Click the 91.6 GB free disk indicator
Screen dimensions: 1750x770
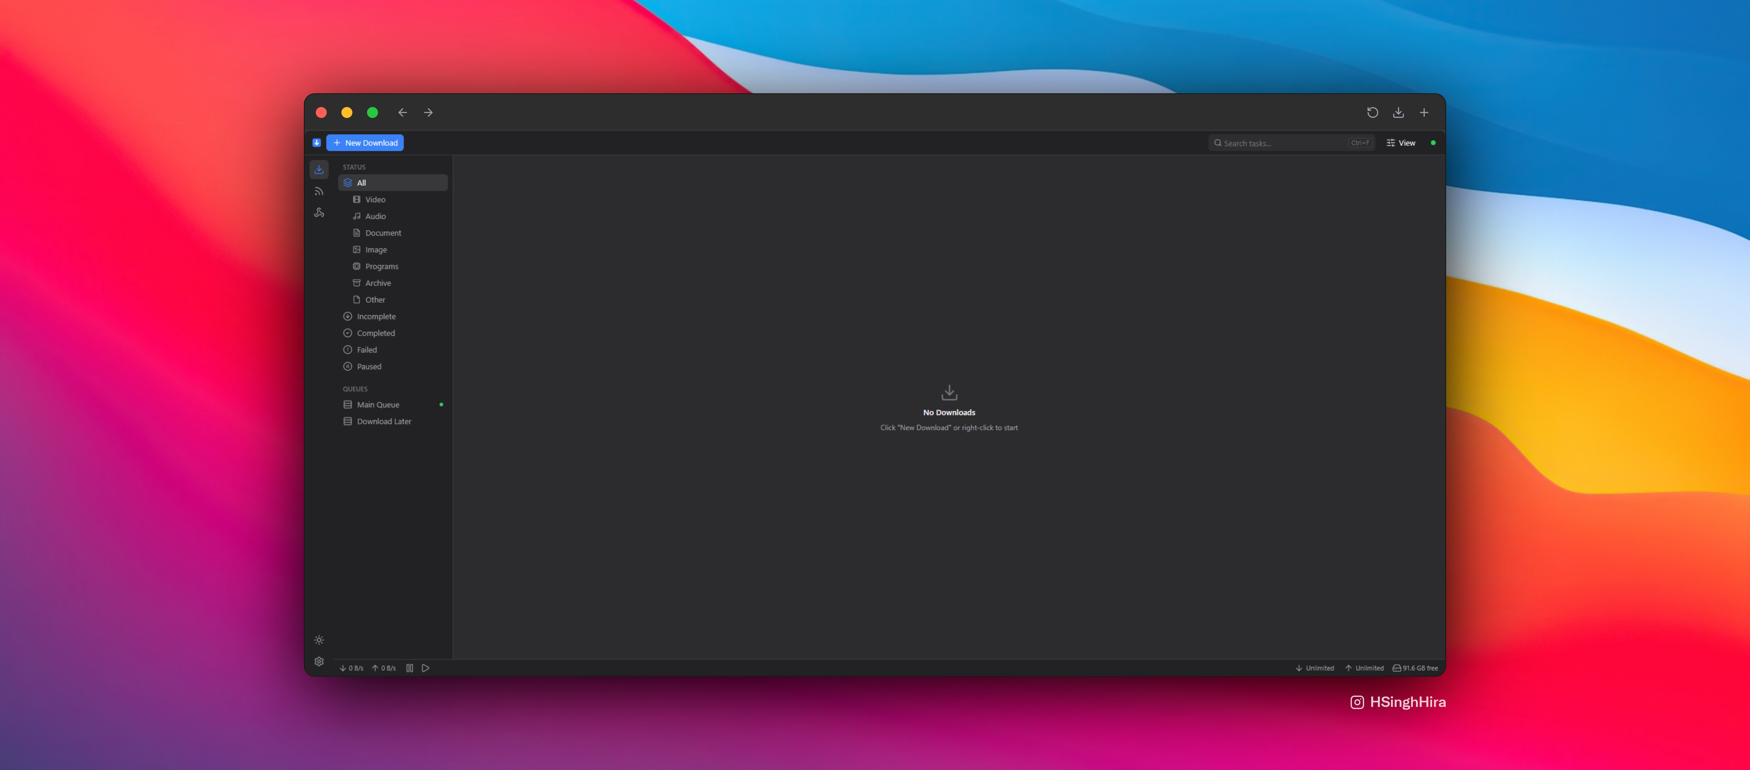pos(1415,668)
